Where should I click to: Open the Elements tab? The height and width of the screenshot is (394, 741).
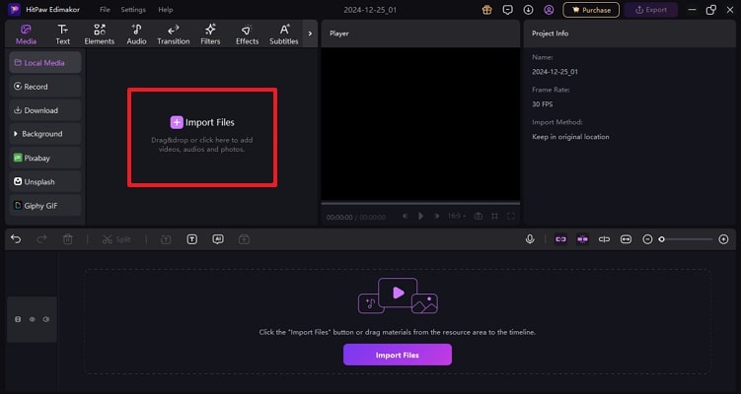click(x=100, y=34)
